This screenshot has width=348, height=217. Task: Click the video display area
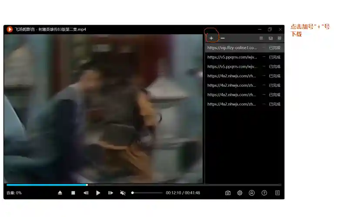[x=104, y=109]
